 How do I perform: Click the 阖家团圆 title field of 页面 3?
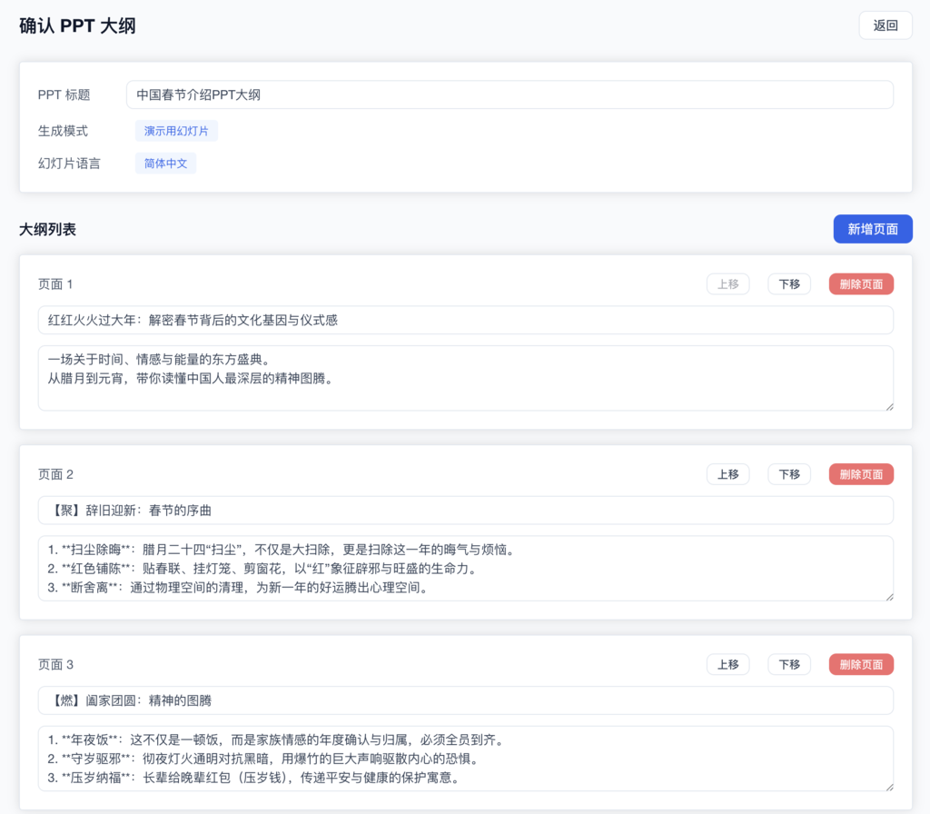[465, 700]
